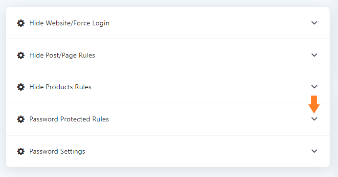Click the Password Protected Rules label text
The width and height of the screenshot is (338, 177).
point(69,119)
